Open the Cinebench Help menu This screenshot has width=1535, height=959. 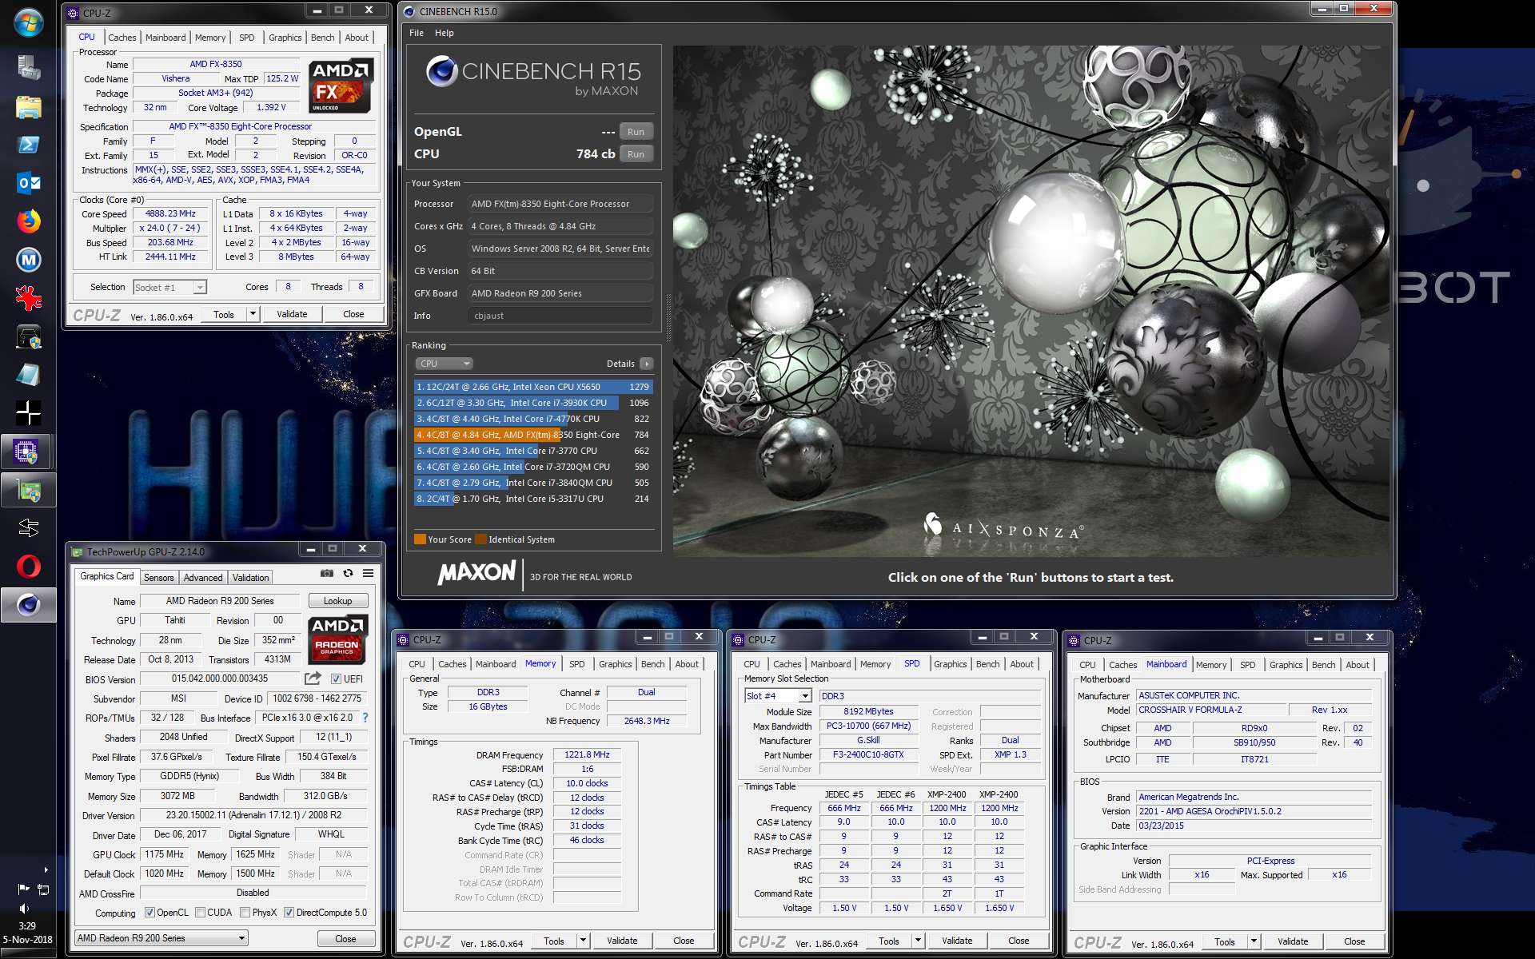445,33
